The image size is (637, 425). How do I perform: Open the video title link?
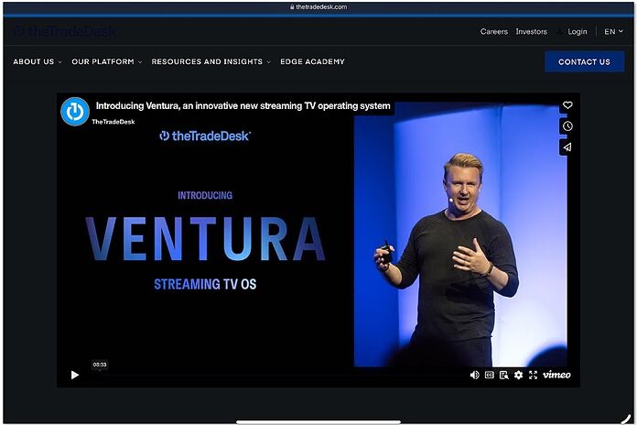point(243,105)
